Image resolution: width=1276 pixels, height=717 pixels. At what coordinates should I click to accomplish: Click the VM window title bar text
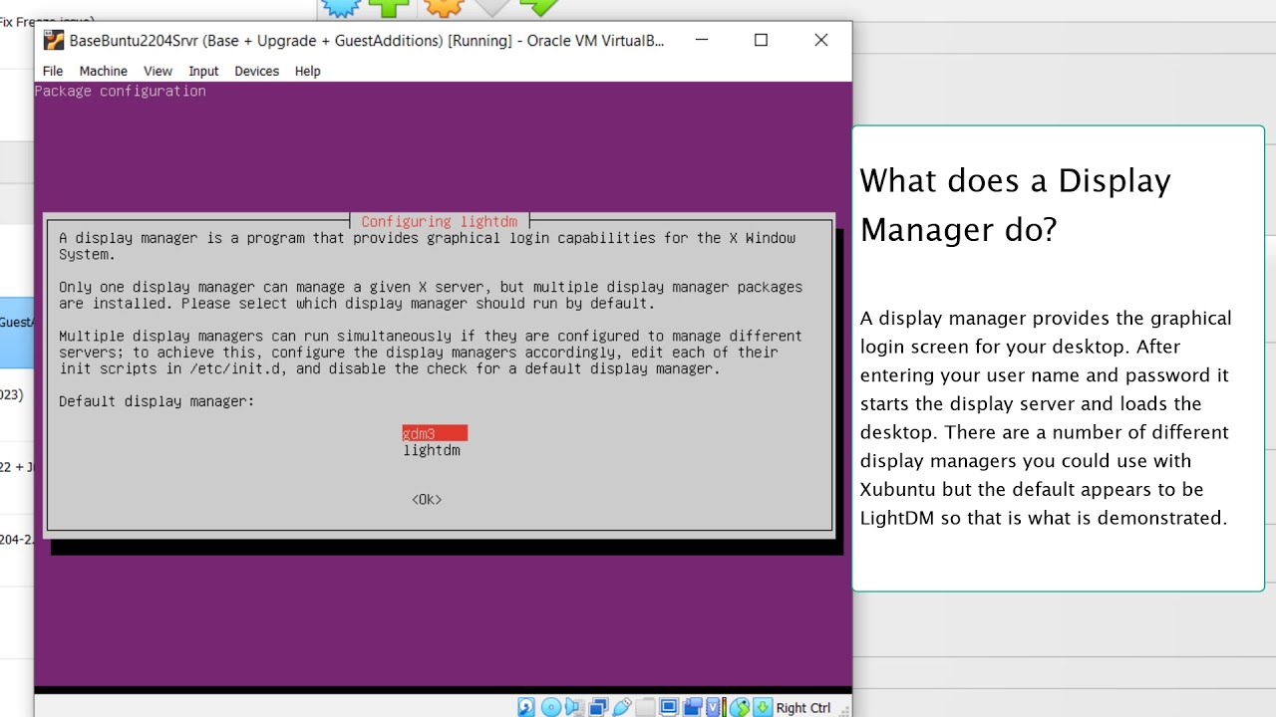[367, 41]
